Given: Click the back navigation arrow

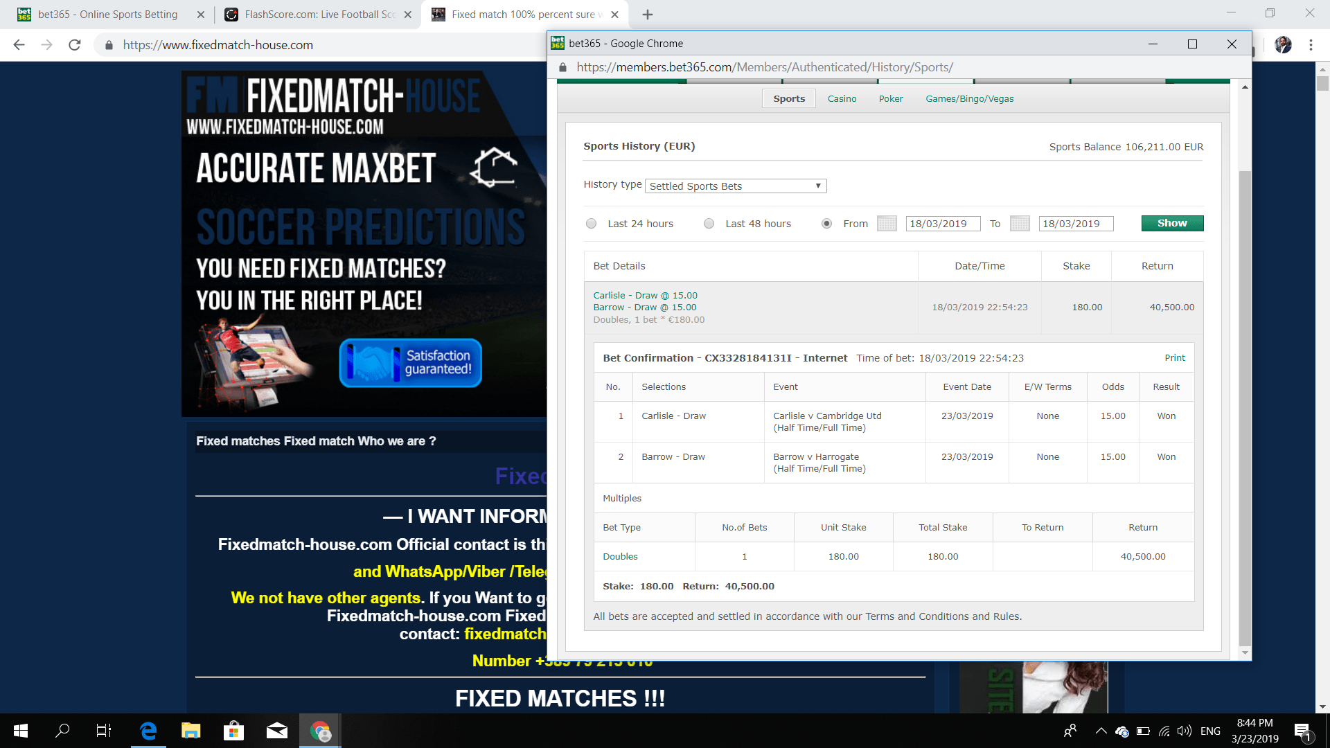Looking at the screenshot, I should tap(19, 45).
